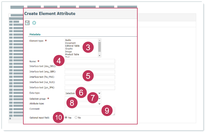206x133 pixels.
Task: Click the starburst New icon beside Save
Action: pyautogui.click(x=34, y=23)
